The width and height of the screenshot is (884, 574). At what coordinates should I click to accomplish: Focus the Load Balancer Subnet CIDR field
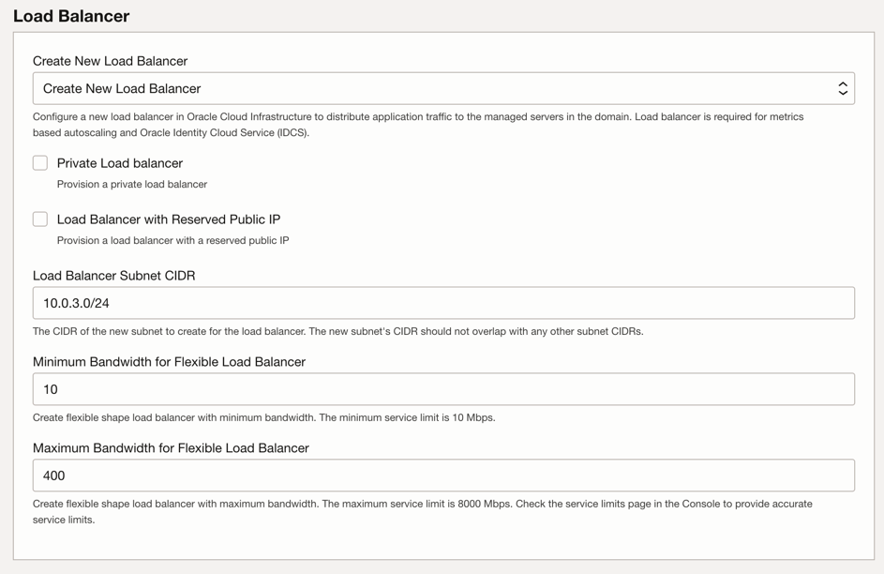coord(442,303)
